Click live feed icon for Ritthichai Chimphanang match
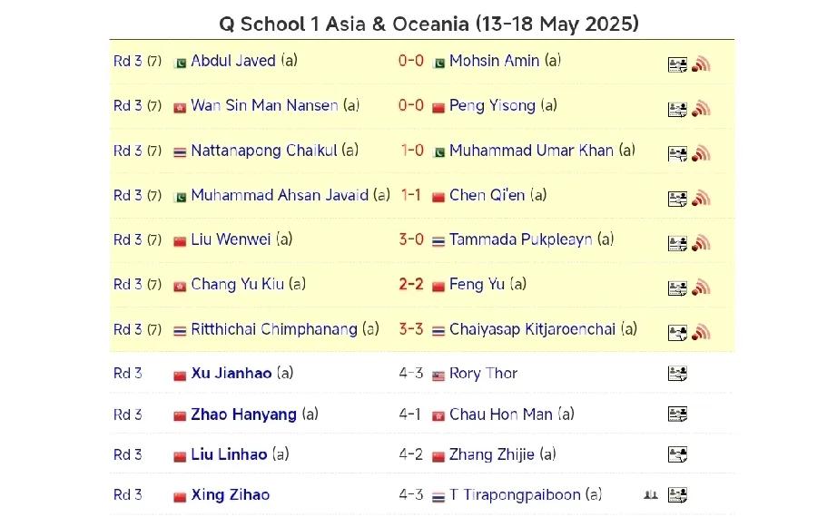837x517 pixels. pos(701,332)
